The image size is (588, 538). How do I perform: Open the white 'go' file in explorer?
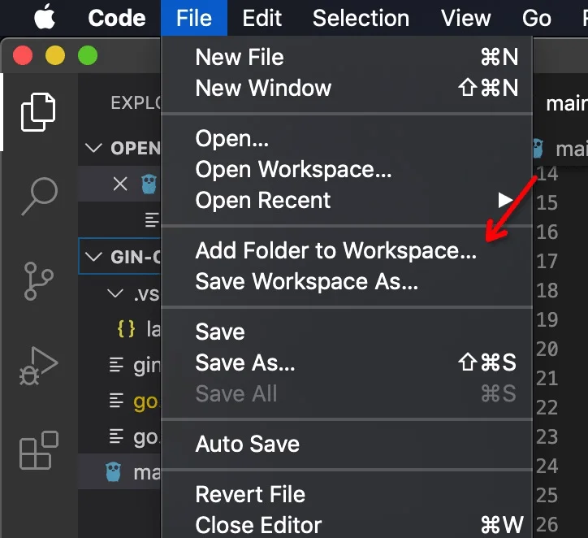(119, 436)
